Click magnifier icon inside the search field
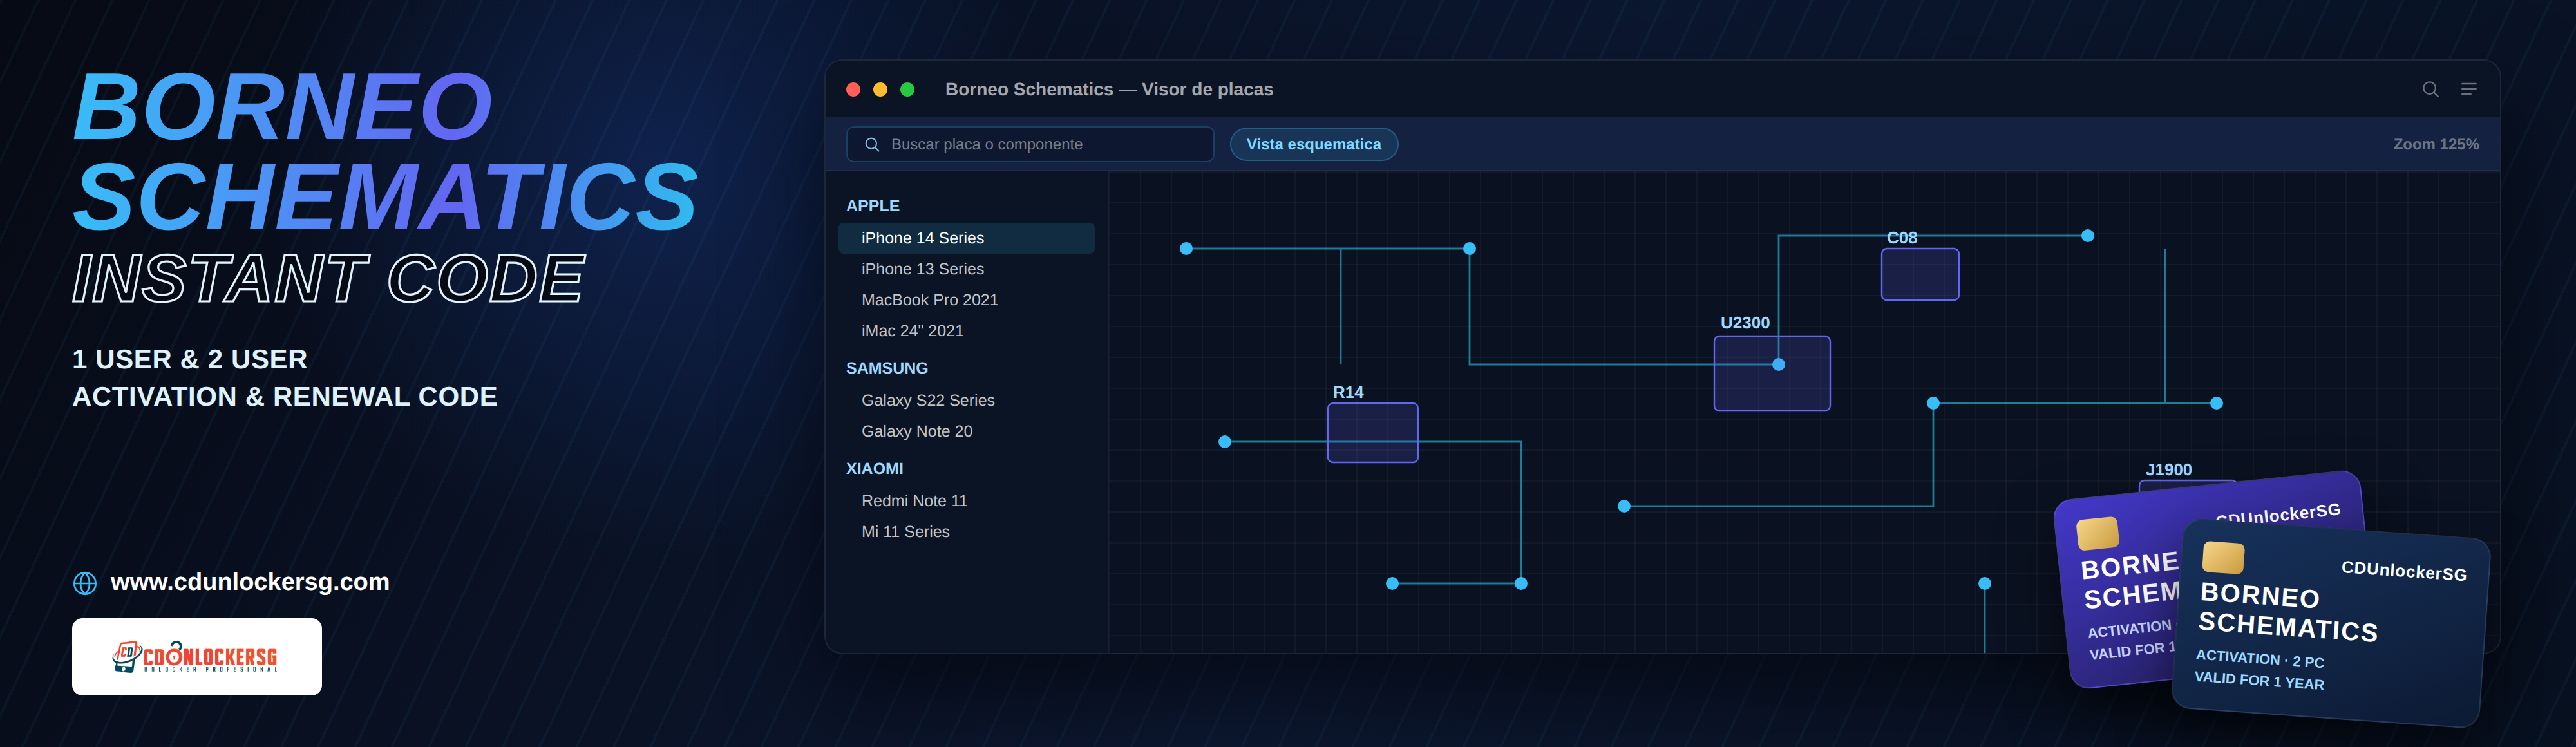2576x747 pixels. click(x=871, y=144)
